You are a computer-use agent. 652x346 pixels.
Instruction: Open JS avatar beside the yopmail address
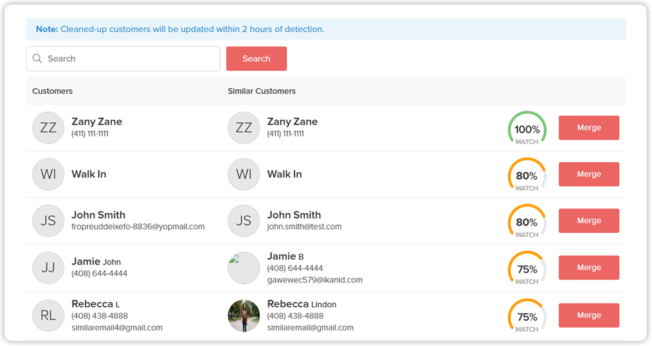pos(48,221)
